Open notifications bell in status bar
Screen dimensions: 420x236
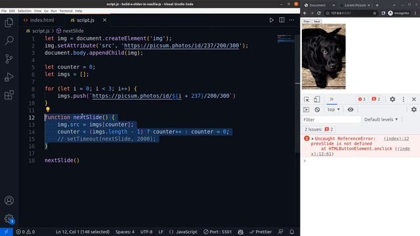coord(291,231)
